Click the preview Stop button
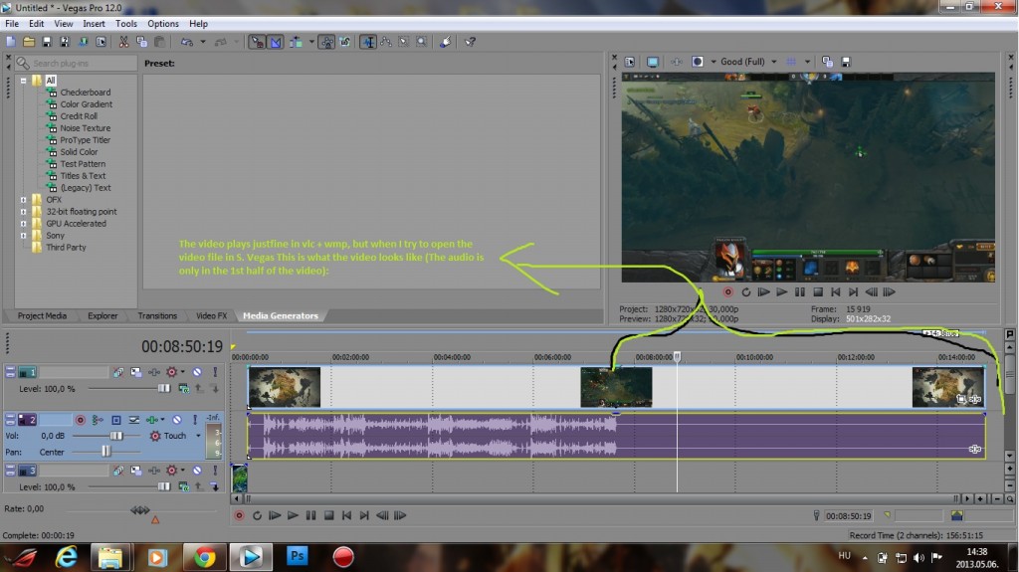Viewport: 1019px width, 572px height. pos(818,292)
